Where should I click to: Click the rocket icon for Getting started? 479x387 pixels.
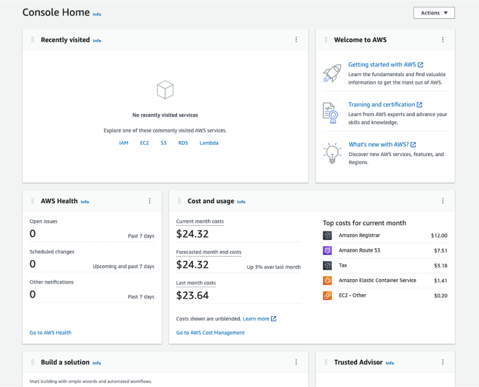pyautogui.click(x=332, y=74)
